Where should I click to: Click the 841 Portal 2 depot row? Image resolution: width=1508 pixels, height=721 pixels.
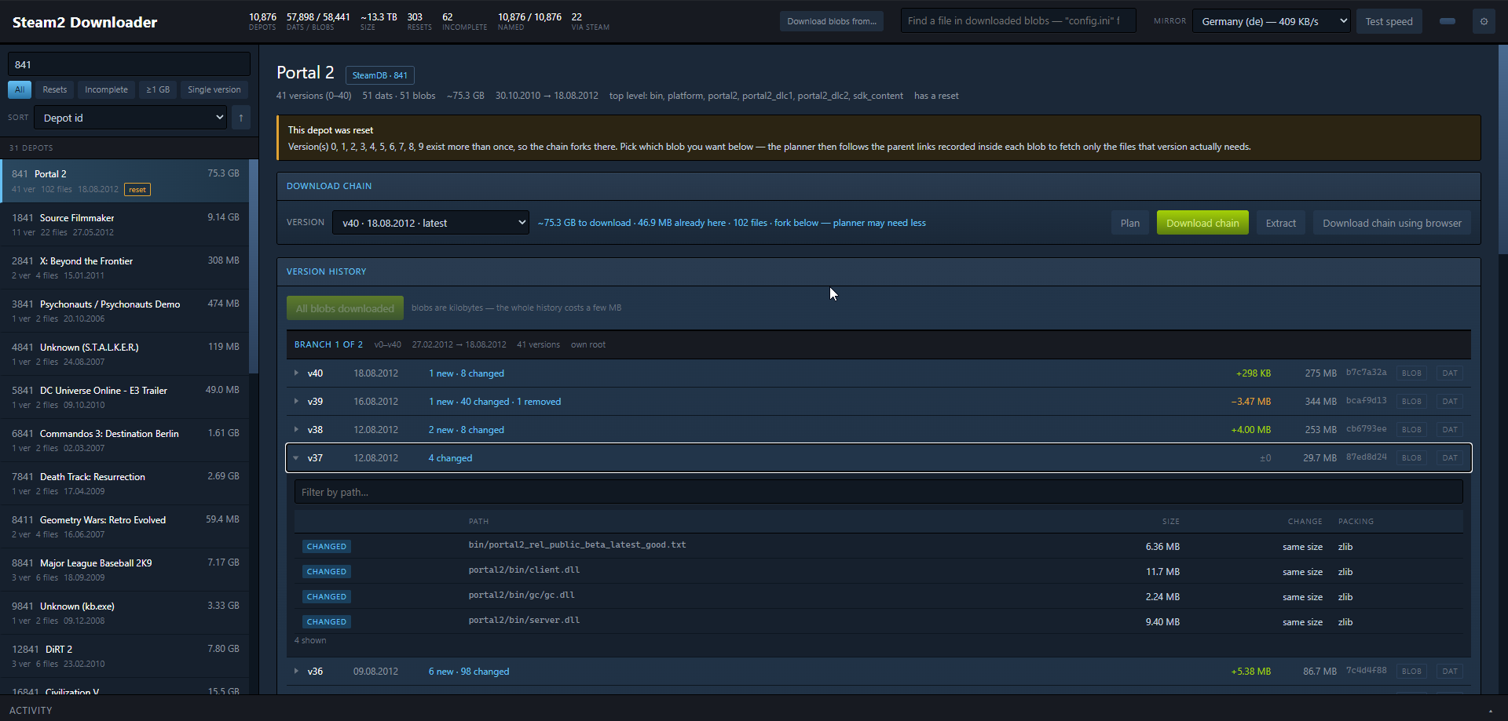[x=126, y=181]
